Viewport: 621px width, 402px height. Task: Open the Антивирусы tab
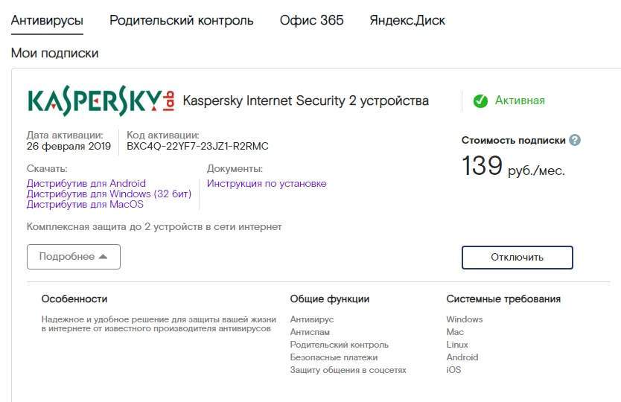click(47, 20)
